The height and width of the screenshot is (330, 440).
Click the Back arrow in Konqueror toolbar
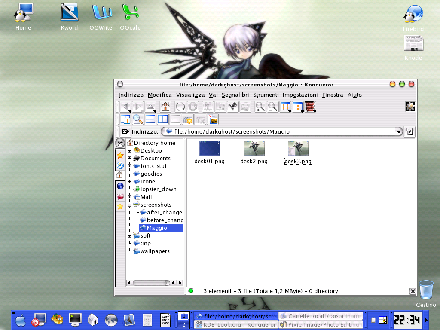[125, 107]
